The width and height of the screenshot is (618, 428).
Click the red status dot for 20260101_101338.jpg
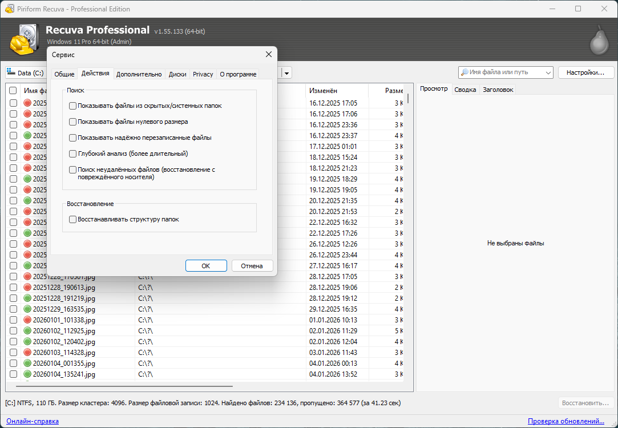point(27,320)
